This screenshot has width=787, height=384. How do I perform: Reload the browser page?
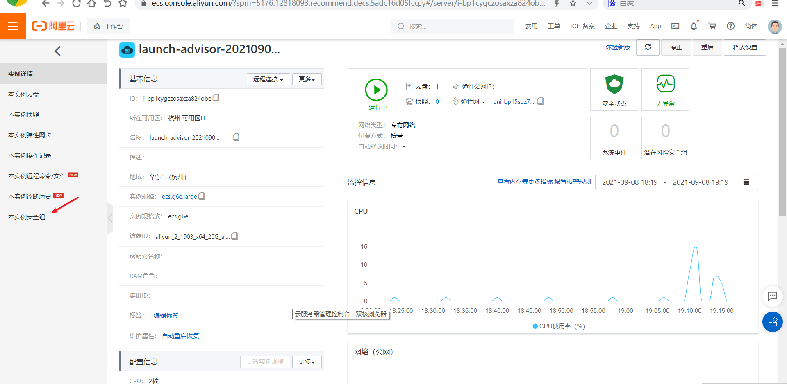pyautogui.click(x=76, y=4)
